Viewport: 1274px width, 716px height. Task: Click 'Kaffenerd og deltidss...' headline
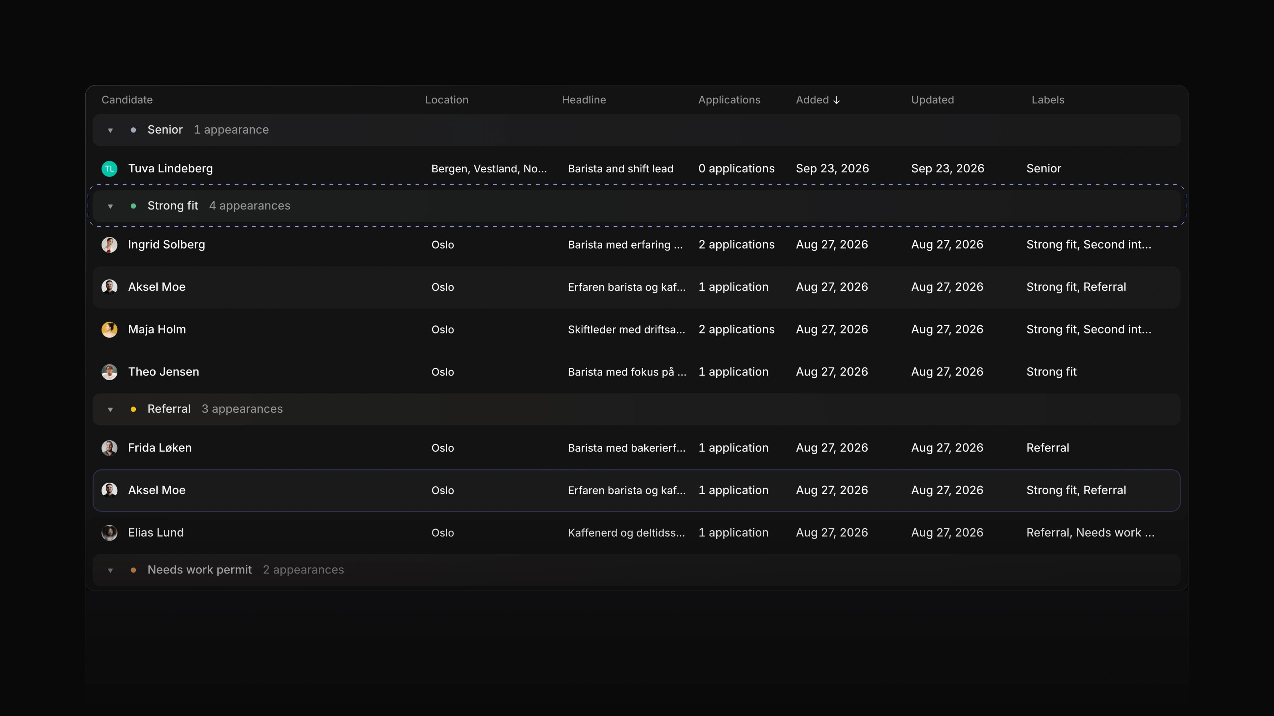click(x=627, y=533)
